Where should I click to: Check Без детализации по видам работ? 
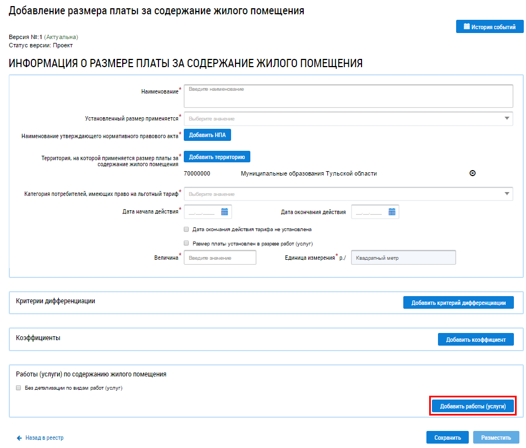pos(19,387)
